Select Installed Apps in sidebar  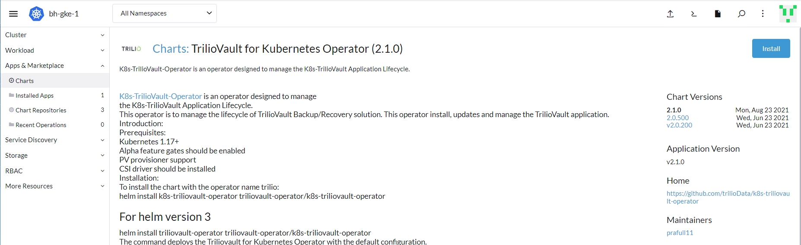coord(35,95)
